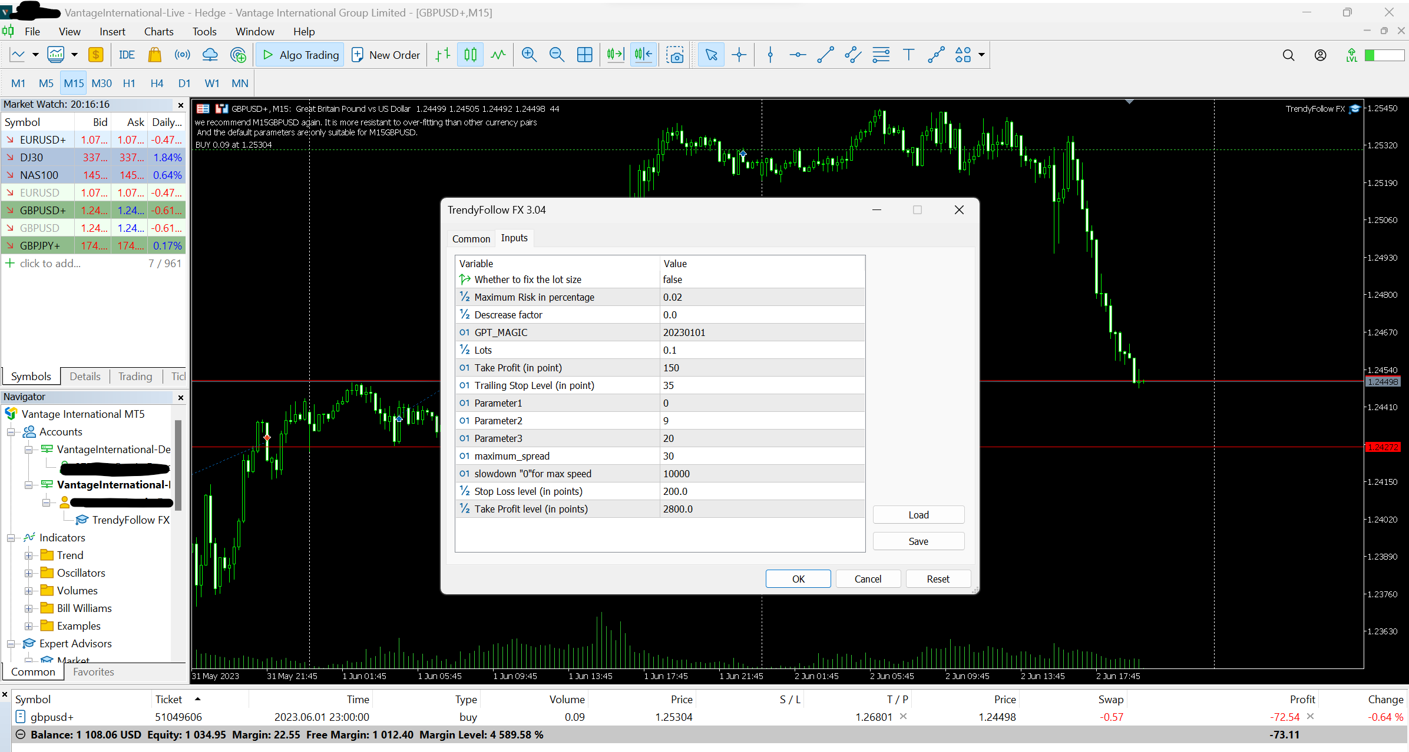Viewport: 1409px width, 752px height.
Task: Click the chart screenshot camera icon
Action: 675,55
